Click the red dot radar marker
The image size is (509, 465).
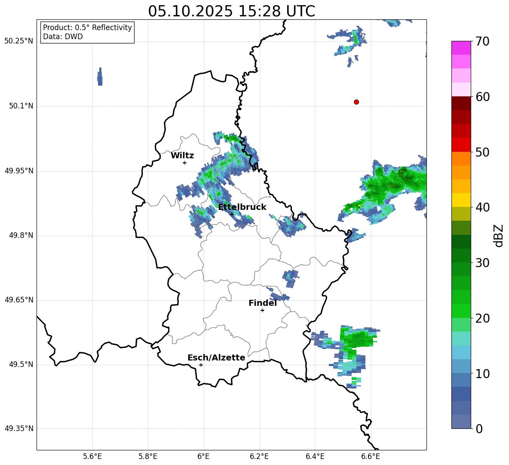356,102
